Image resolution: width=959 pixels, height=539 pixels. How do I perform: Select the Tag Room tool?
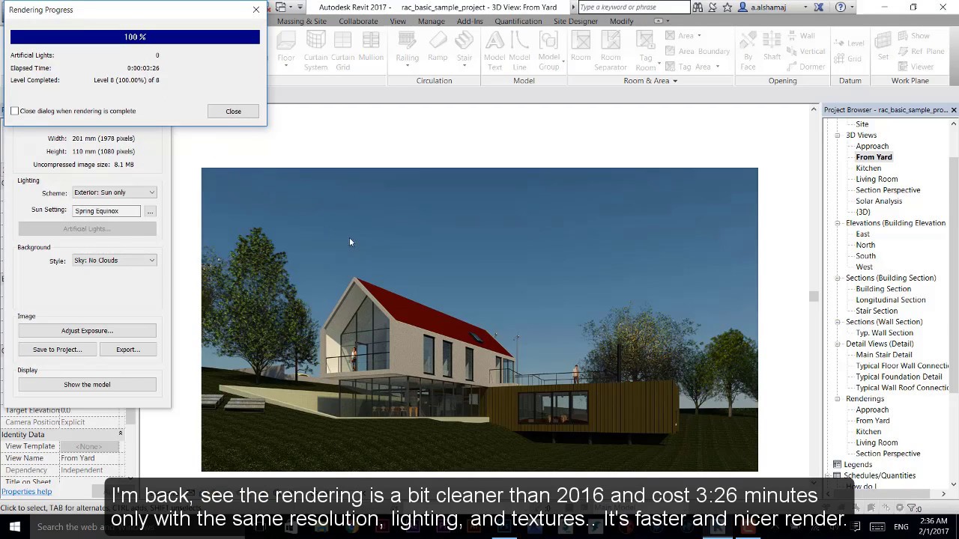coord(646,51)
